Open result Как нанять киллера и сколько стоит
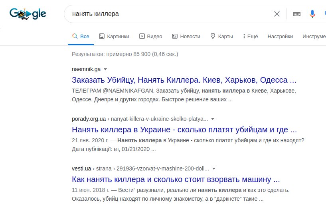This screenshot has height=213, width=326. pos(176,179)
